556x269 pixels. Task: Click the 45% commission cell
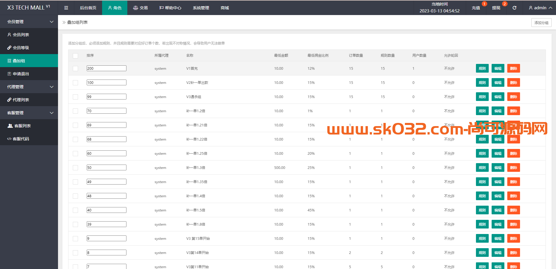(311, 210)
